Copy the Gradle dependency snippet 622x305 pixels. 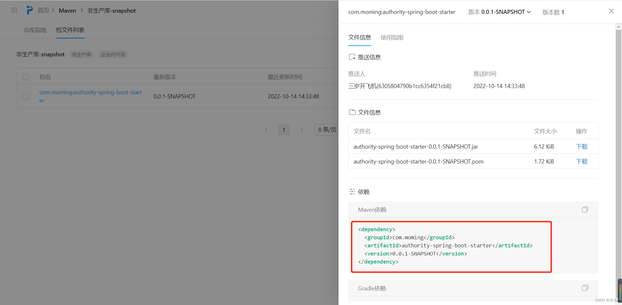[585, 288]
